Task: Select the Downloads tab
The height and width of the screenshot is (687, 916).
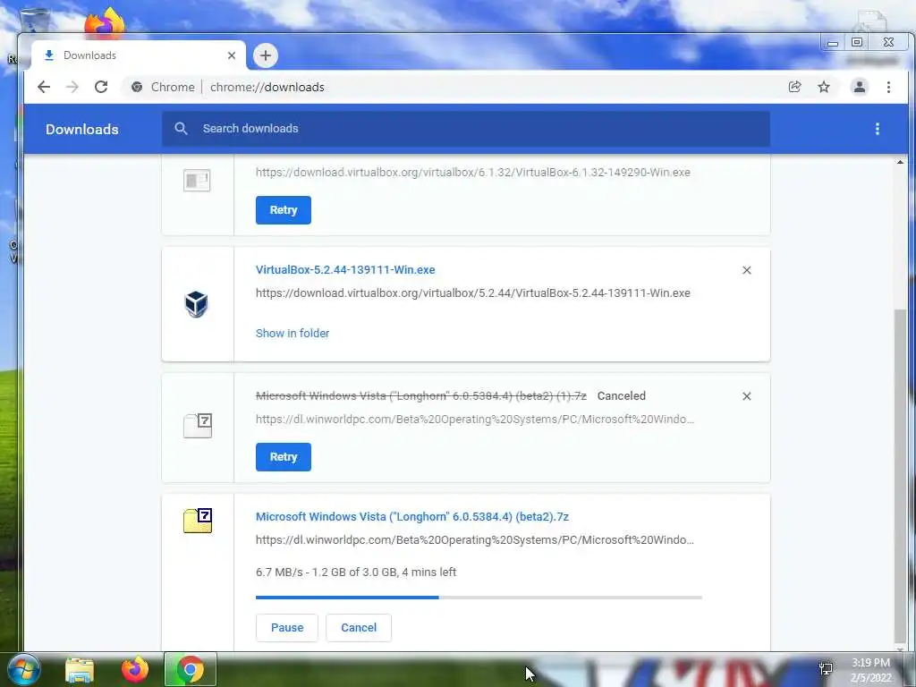Action: coord(138,55)
